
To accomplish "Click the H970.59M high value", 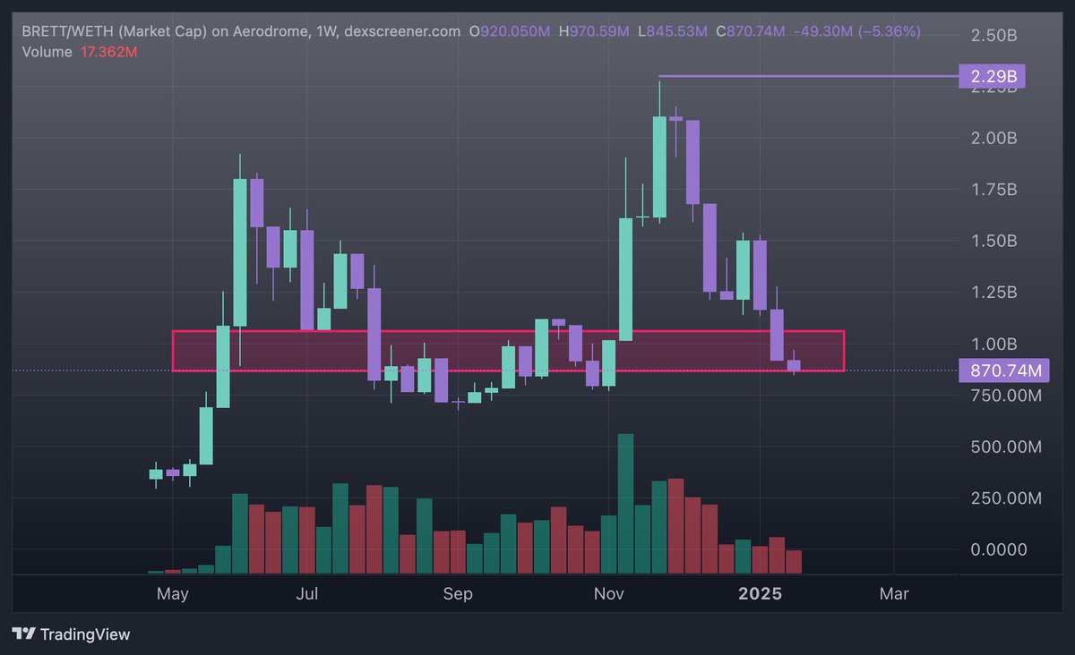I will coord(593,31).
